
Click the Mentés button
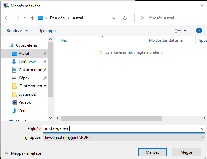[x=153, y=152]
